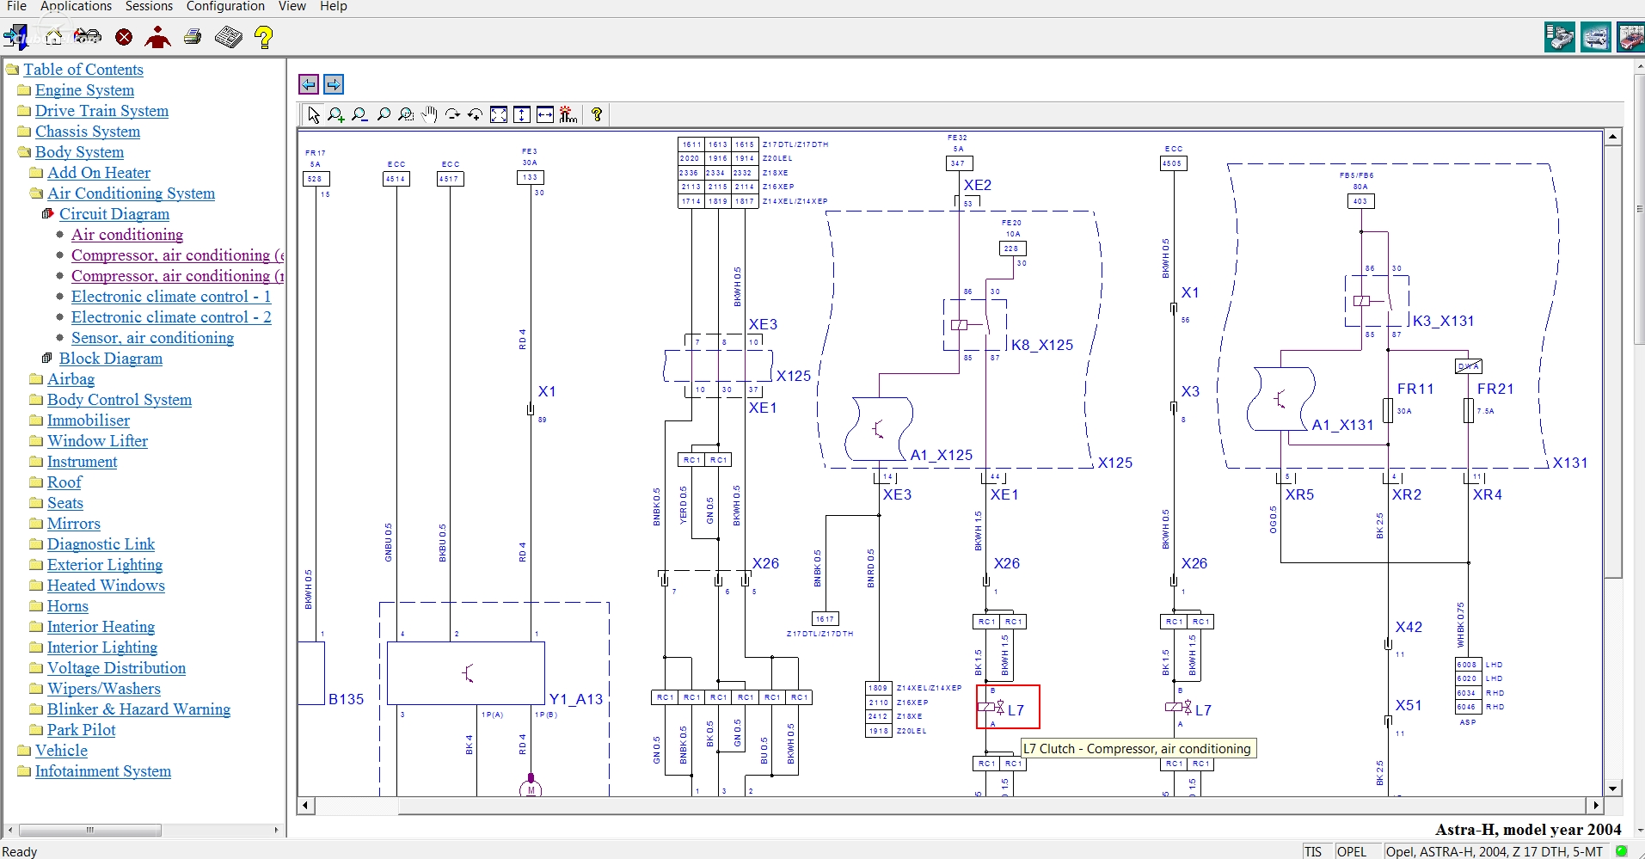Expand the Add On Heater folder
Image resolution: width=1645 pixels, height=859 pixels.
click(x=36, y=173)
